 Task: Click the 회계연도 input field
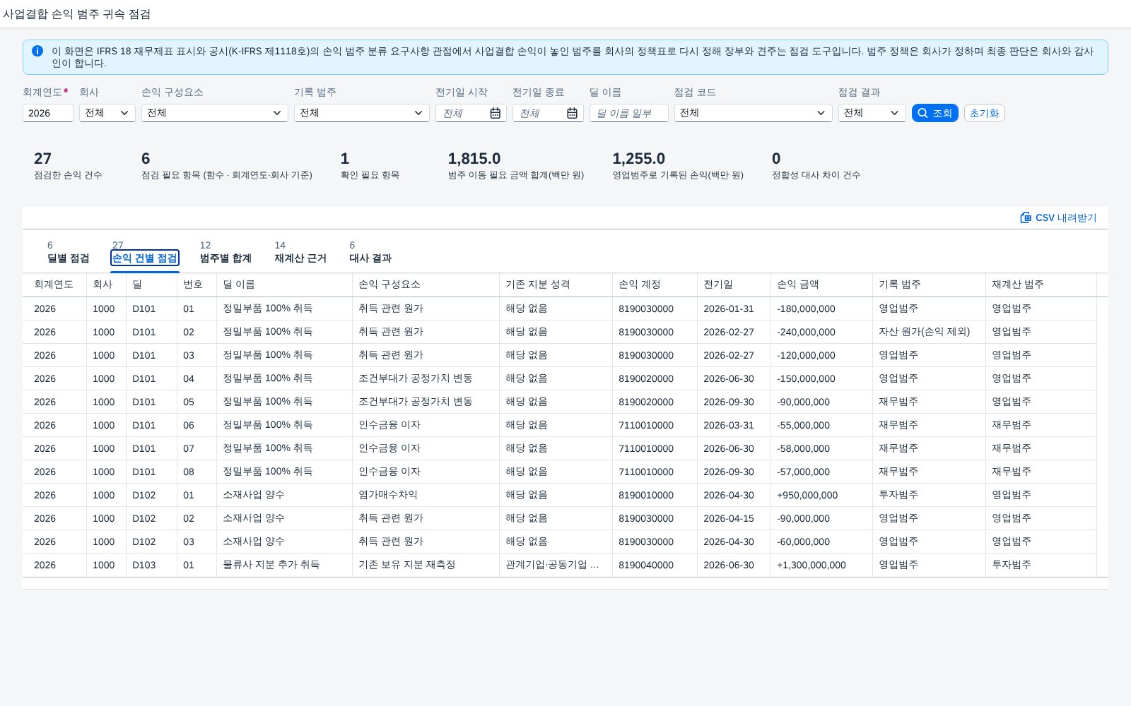[48, 113]
